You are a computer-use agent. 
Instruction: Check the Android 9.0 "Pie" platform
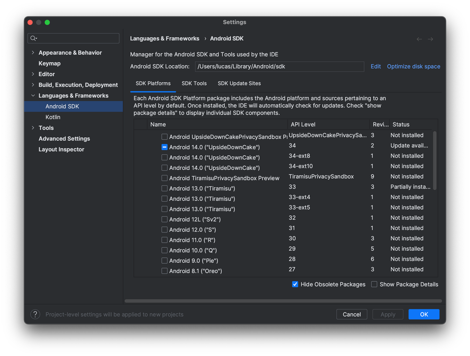point(164,261)
